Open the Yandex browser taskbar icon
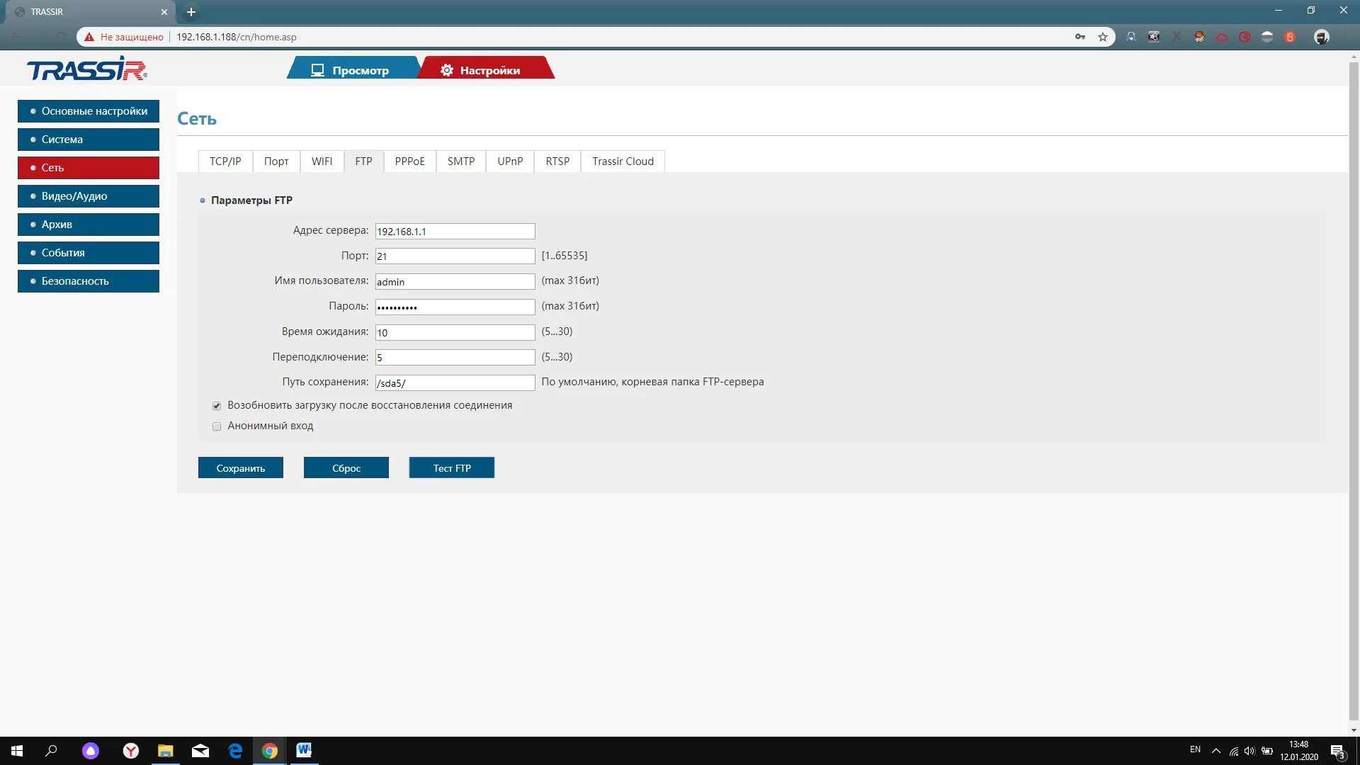The image size is (1360, 765). pyautogui.click(x=130, y=750)
